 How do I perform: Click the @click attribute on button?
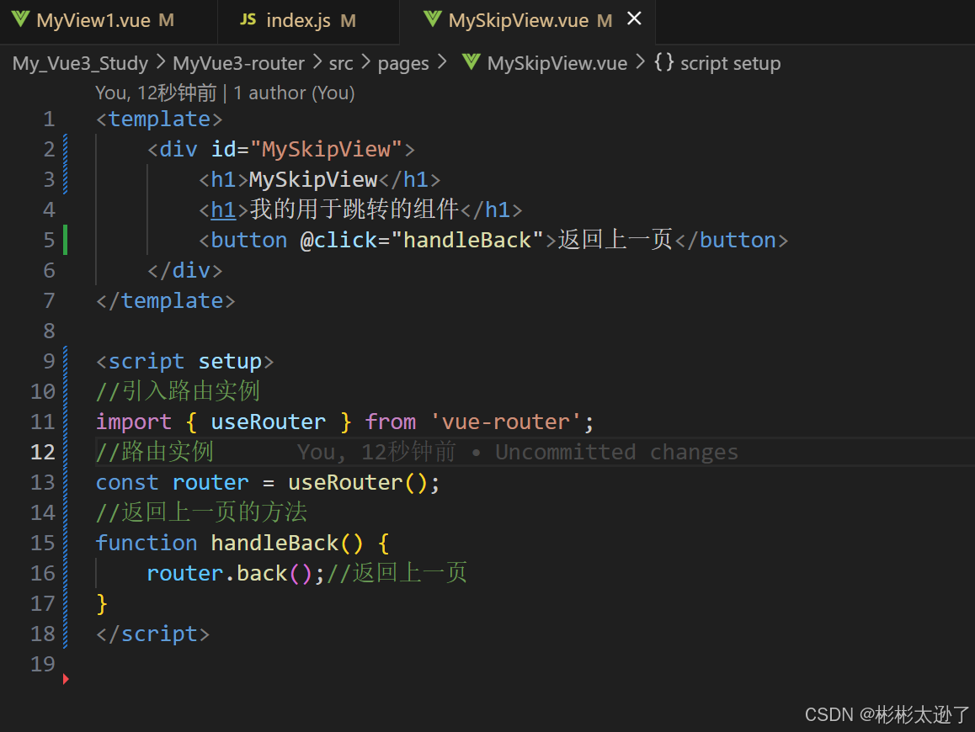[x=338, y=240]
